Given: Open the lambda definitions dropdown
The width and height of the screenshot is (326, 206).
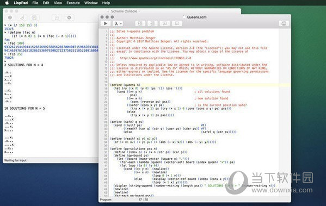Looking at the screenshot, I should (118, 23).
